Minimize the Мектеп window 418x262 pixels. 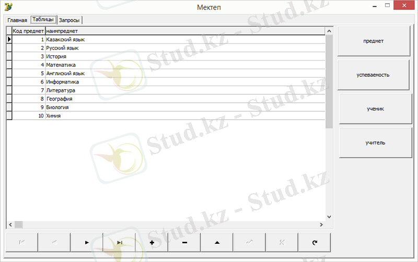(x=375, y=6)
